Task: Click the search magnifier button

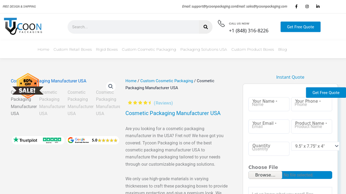Action: tap(205, 27)
